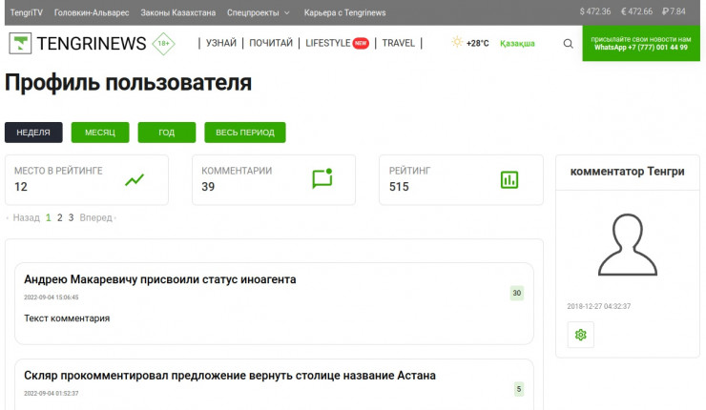Show ВЕСЬ ПЕРИОД statistics
706x410 pixels.
[244, 133]
